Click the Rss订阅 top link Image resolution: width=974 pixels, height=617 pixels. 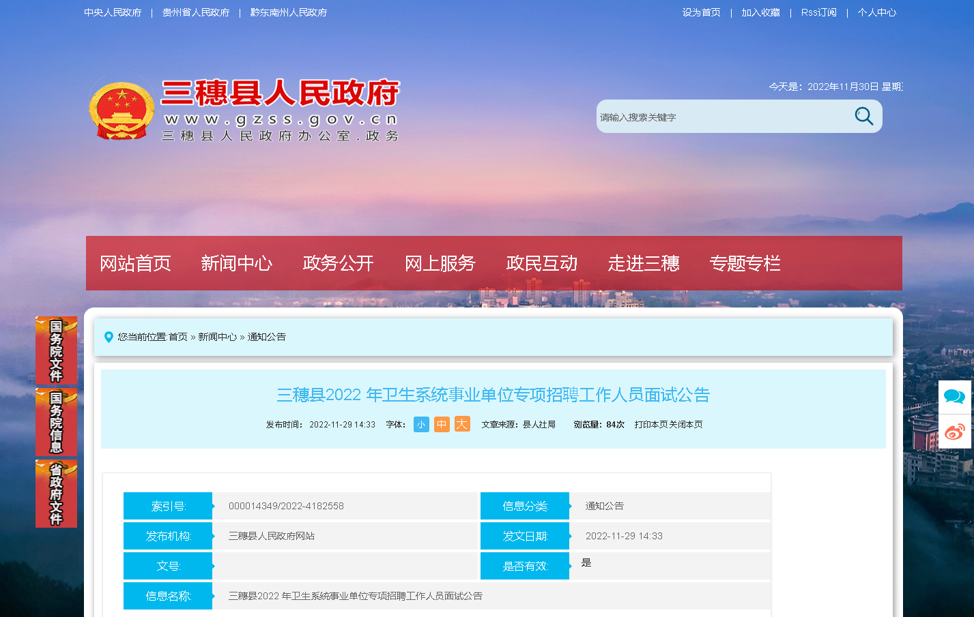[x=818, y=12]
